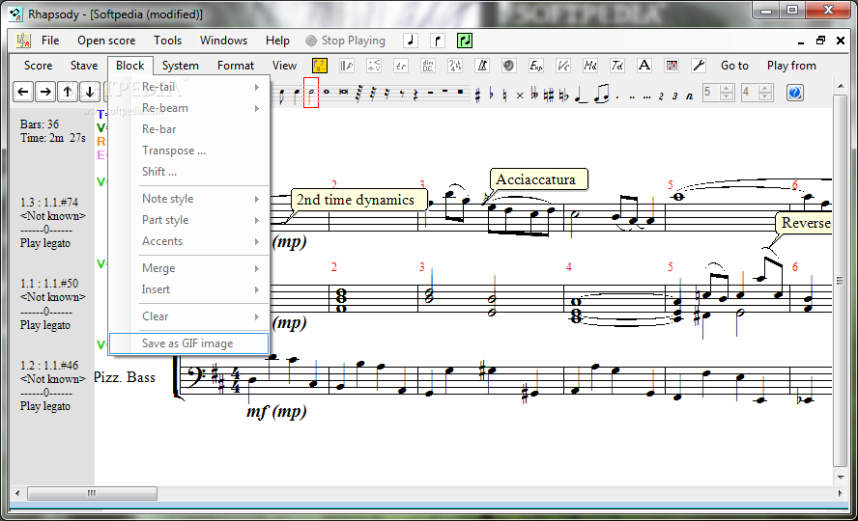Image resolution: width=858 pixels, height=521 pixels.
Task: Select the accent marks tool icon
Action: click(x=374, y=66)
